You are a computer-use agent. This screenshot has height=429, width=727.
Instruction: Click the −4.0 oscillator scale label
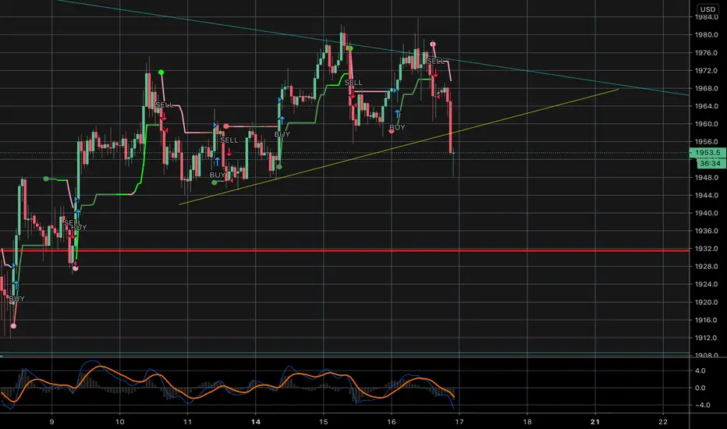[701, 405]
